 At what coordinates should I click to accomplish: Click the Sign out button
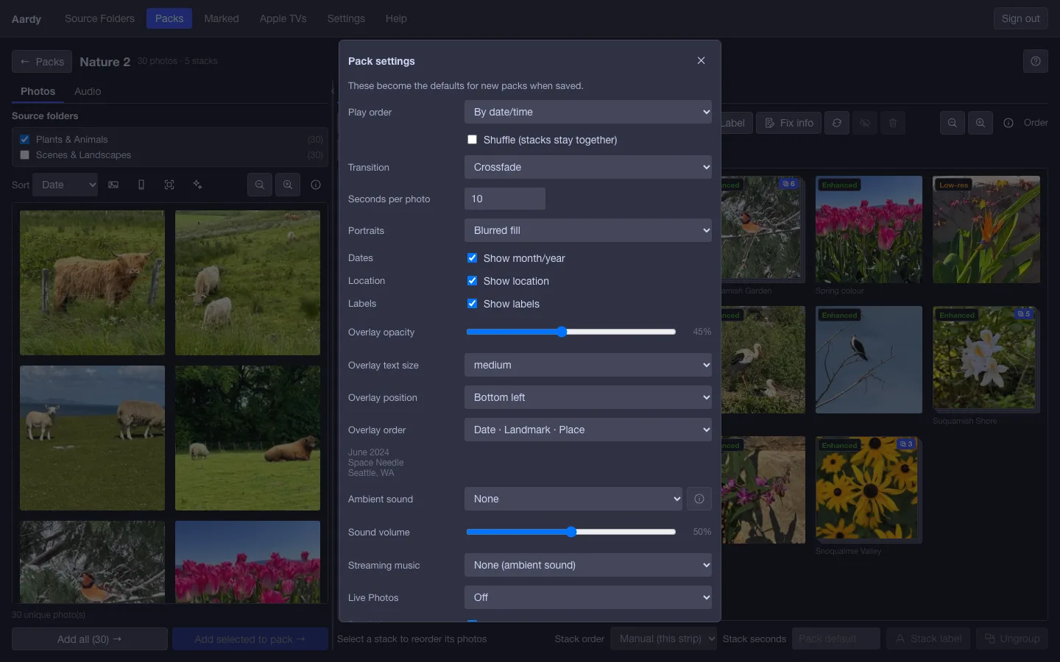point(1020,18)
